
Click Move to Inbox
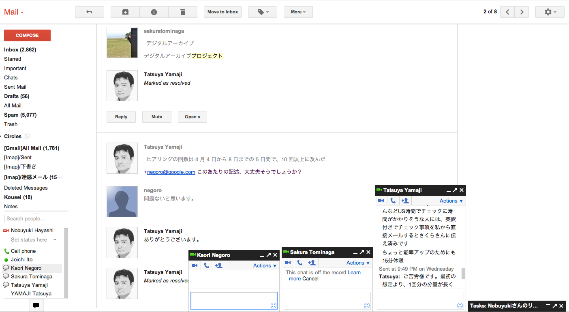click(x=222, y=12)
